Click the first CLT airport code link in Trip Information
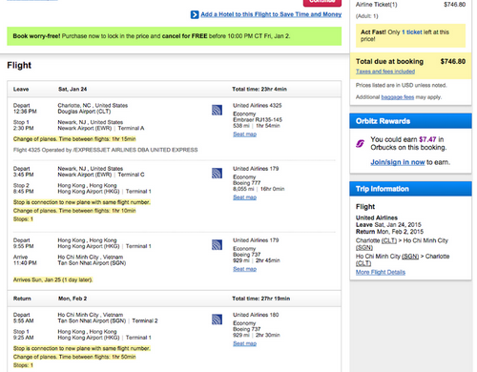 pos(389,240)
